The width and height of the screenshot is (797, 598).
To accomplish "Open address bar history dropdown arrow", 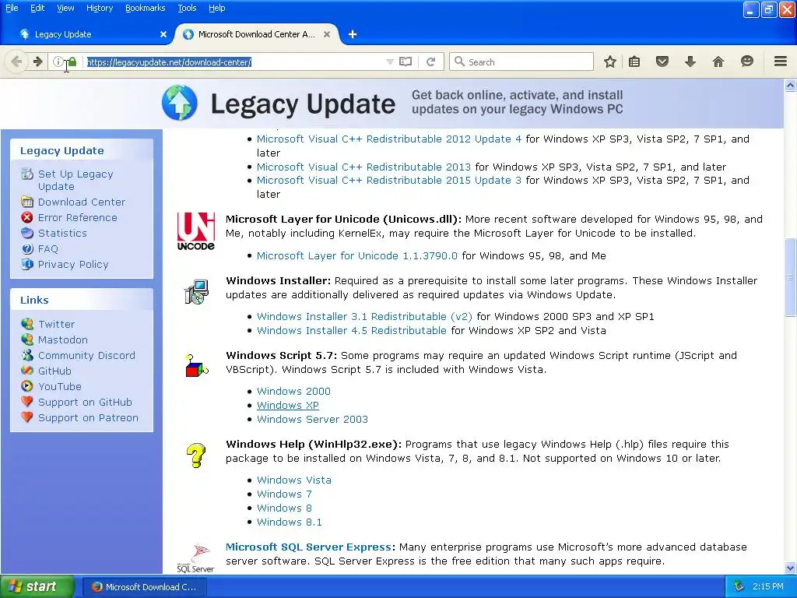I will (x=390, y=62).
